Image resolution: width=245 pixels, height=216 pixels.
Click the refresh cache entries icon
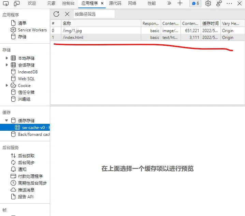point(56,14)
